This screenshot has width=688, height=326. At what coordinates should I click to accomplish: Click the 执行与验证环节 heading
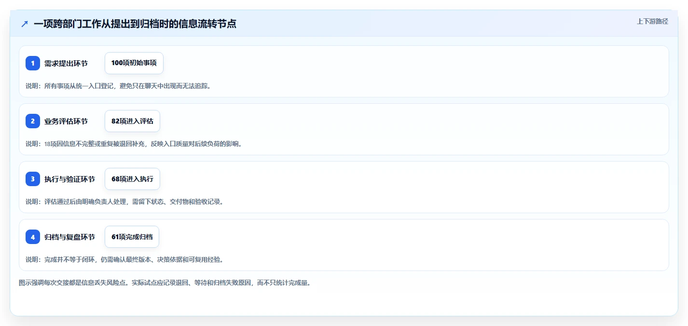pyautogui.click(x=69, y=179)
